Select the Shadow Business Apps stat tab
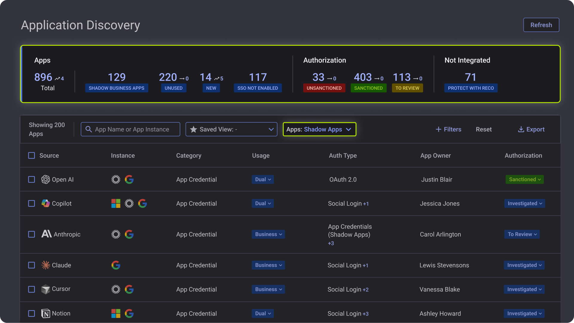Image resolution: width=574 pixels, height=323 pixels. pos(116,88)
